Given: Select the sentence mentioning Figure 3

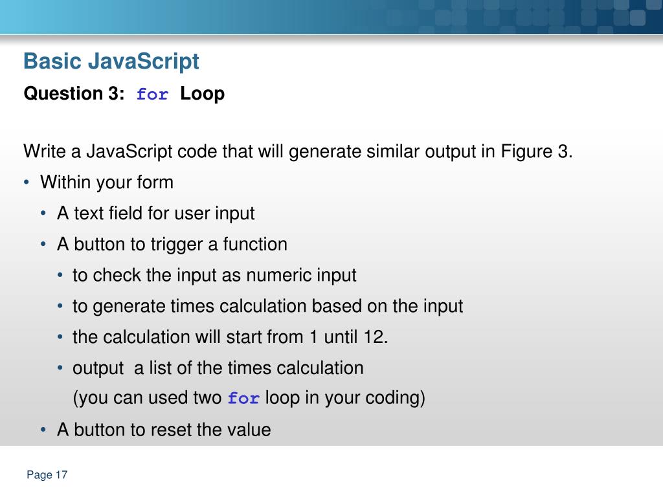Looking at the screenshot, I should pyautogui.click(x=298, y=151).
